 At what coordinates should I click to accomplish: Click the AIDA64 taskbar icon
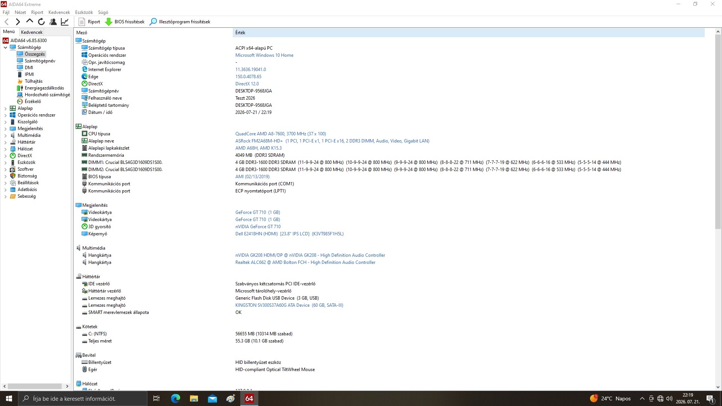point(249,398)
